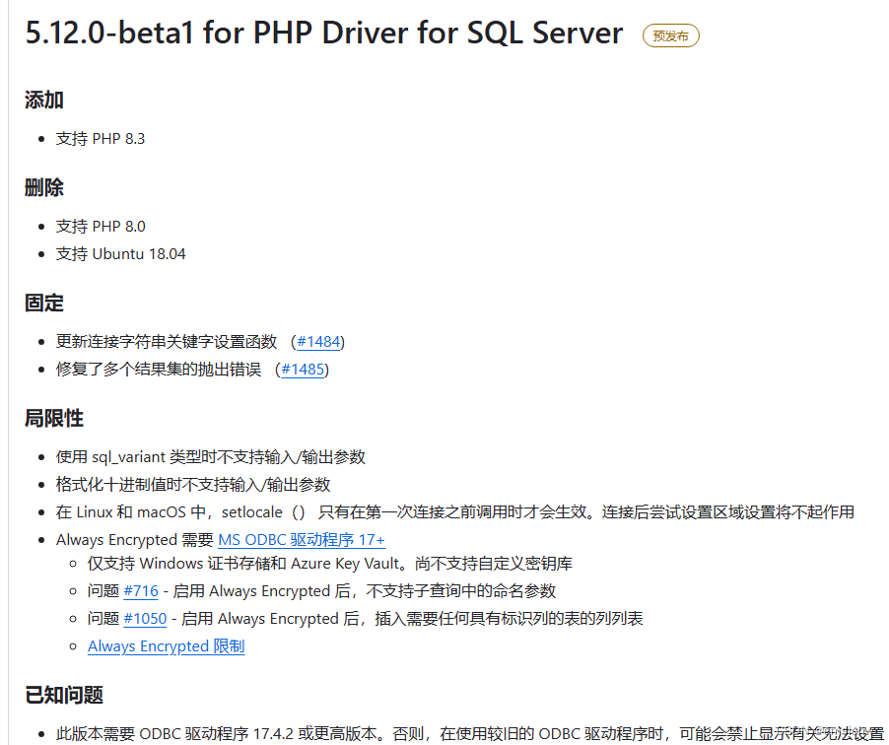This screenshot has height=745, width=889.
Task: Open issue link #1485
Action: pyautogui.click(x=303, y=370)
